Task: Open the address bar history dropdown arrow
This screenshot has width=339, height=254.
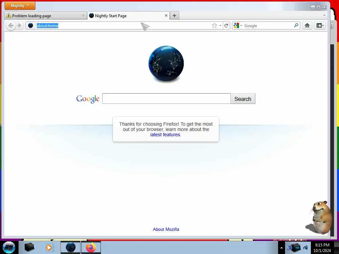Action: (x=220, y=26)
